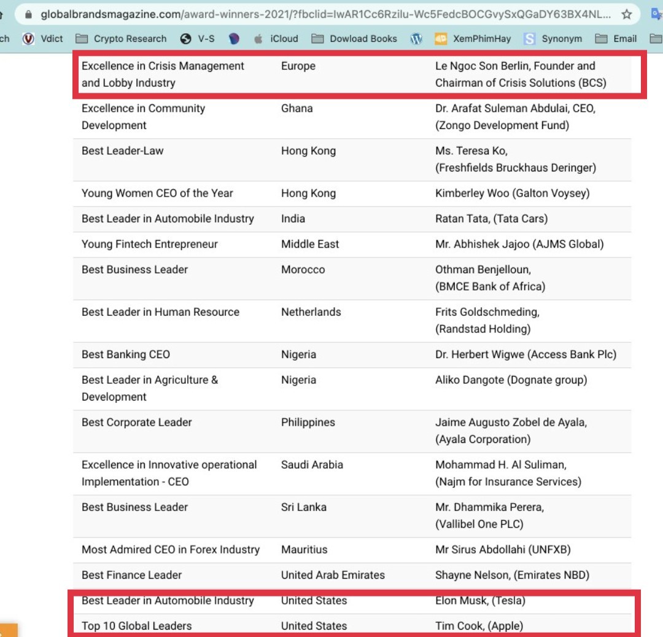Click 'Mr. Abhishek Jajoo (AJMS Global)'

519,244
